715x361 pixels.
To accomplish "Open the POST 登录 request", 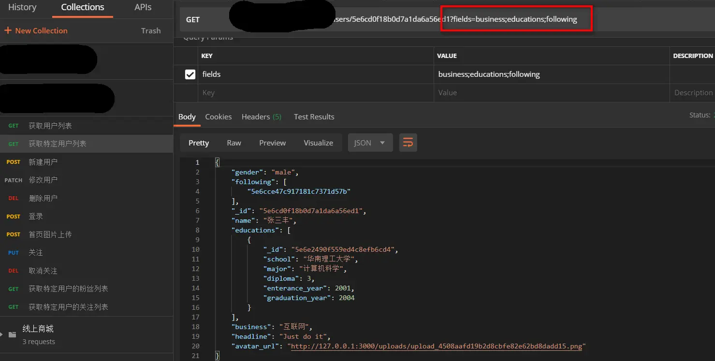I will 87,216.
